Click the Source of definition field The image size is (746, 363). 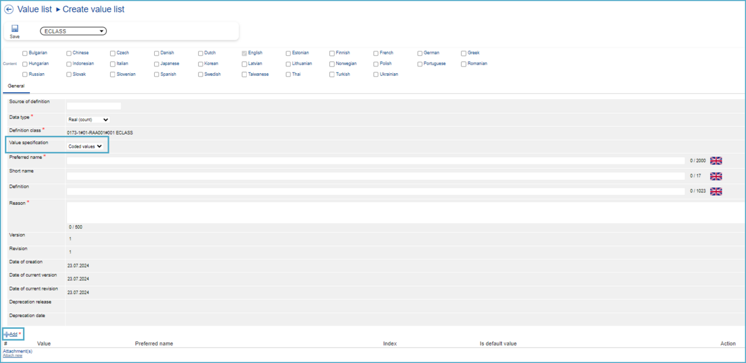click(x=93, y=106)
